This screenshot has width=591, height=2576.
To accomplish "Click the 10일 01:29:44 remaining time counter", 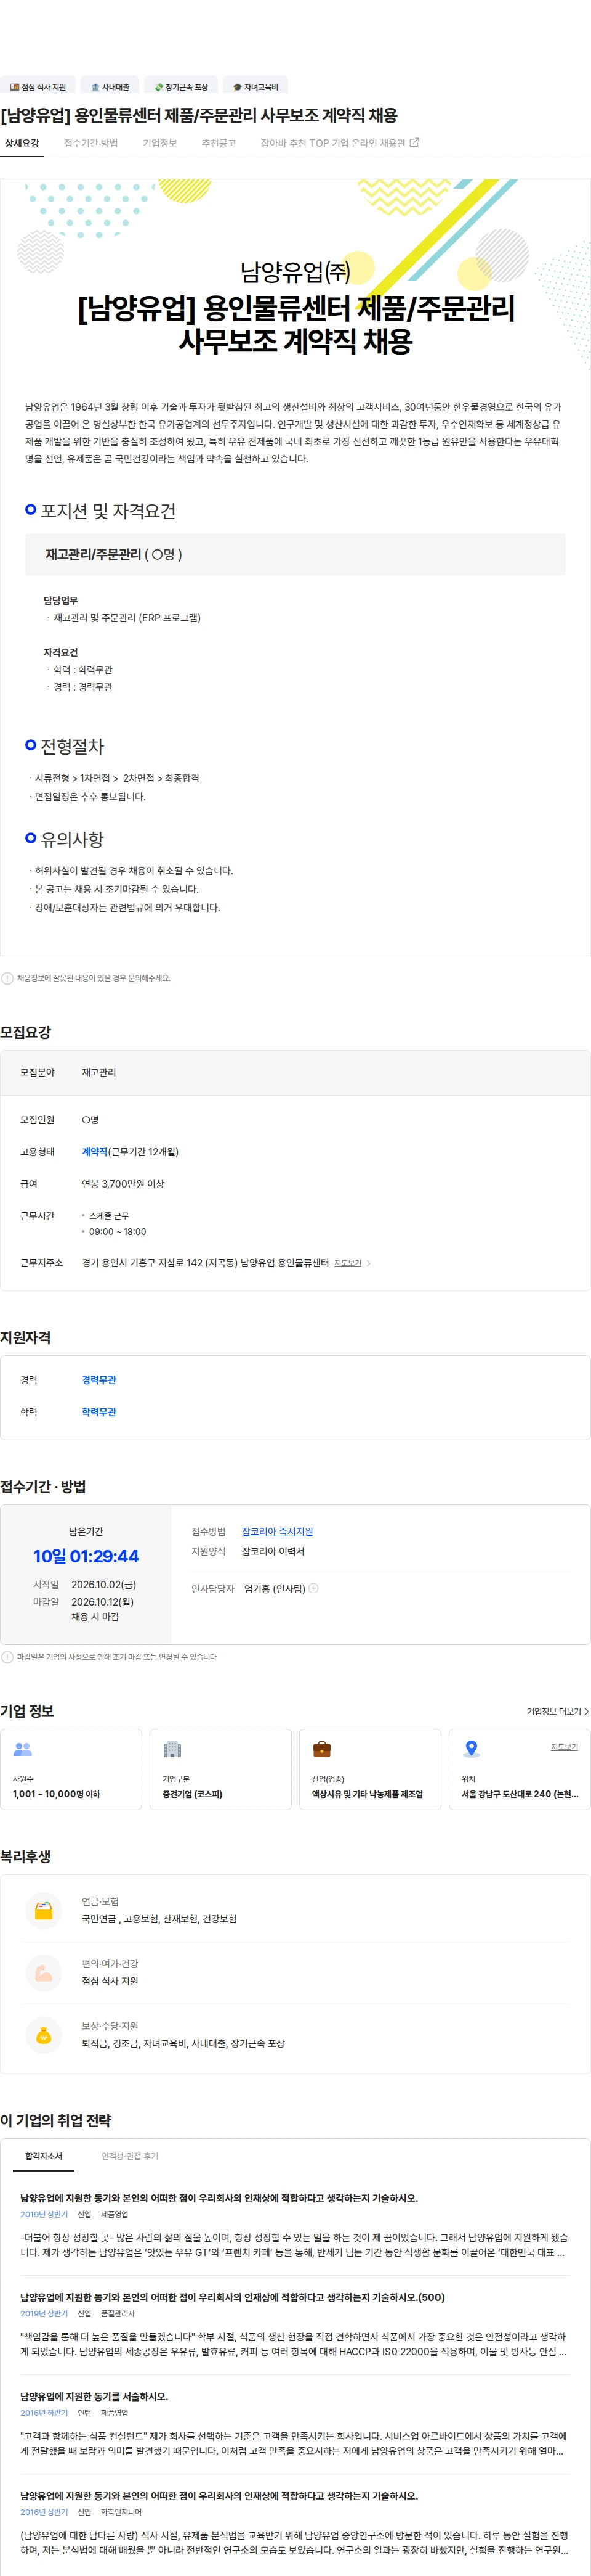I will tap(86, 1556).
